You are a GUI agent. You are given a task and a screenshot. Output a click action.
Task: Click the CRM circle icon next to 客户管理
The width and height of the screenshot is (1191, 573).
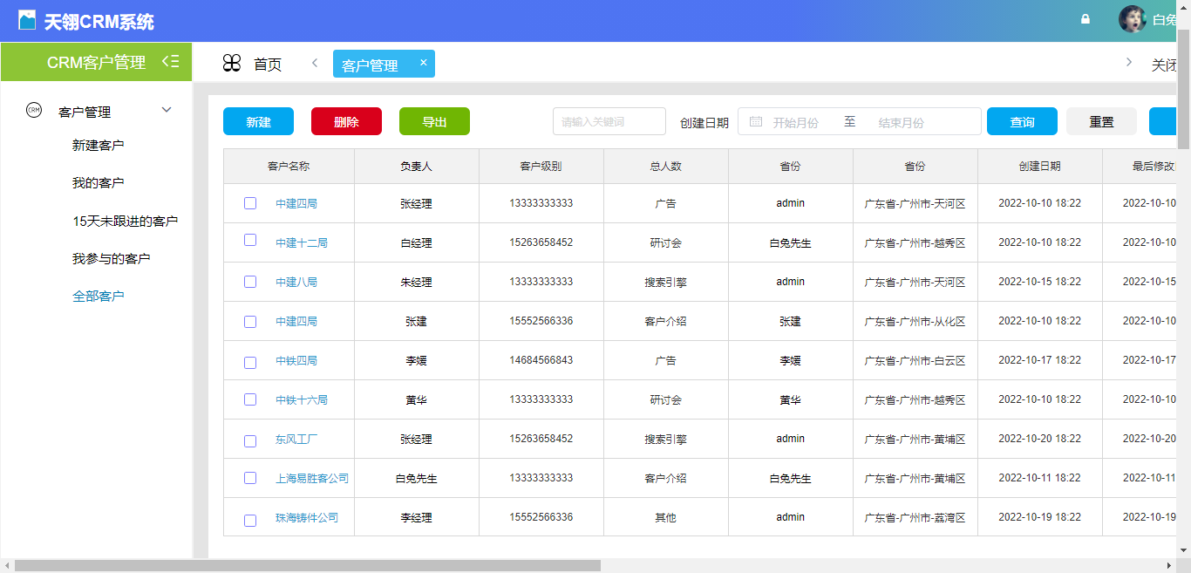pos(33,111)
